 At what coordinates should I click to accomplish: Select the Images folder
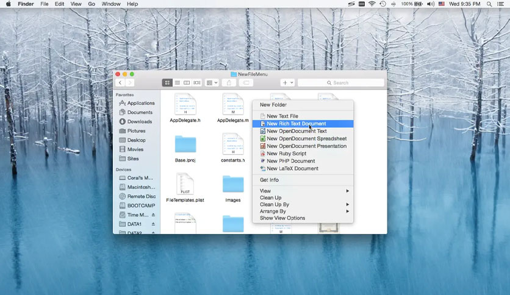pyautogui.click(x=233, y=184)
